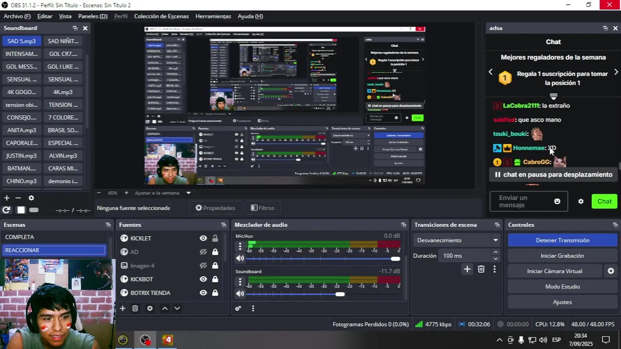621x349 pixels.
Task: Open the emoji picker in chat input
Action: pyautogui.click(x=557, y=201)
